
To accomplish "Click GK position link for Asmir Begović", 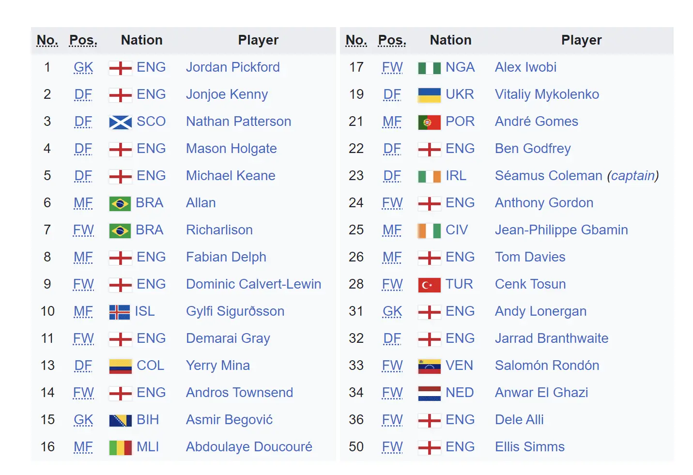I will pyautogui.click(x=83, y=420).
